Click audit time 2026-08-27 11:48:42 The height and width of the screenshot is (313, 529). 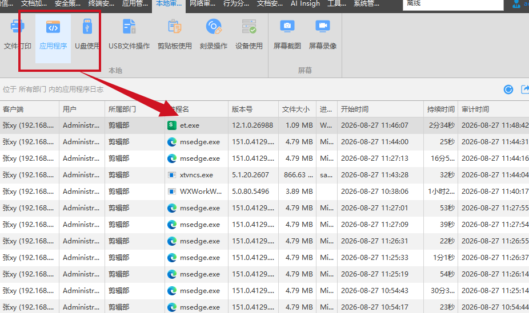coord(495,125)
